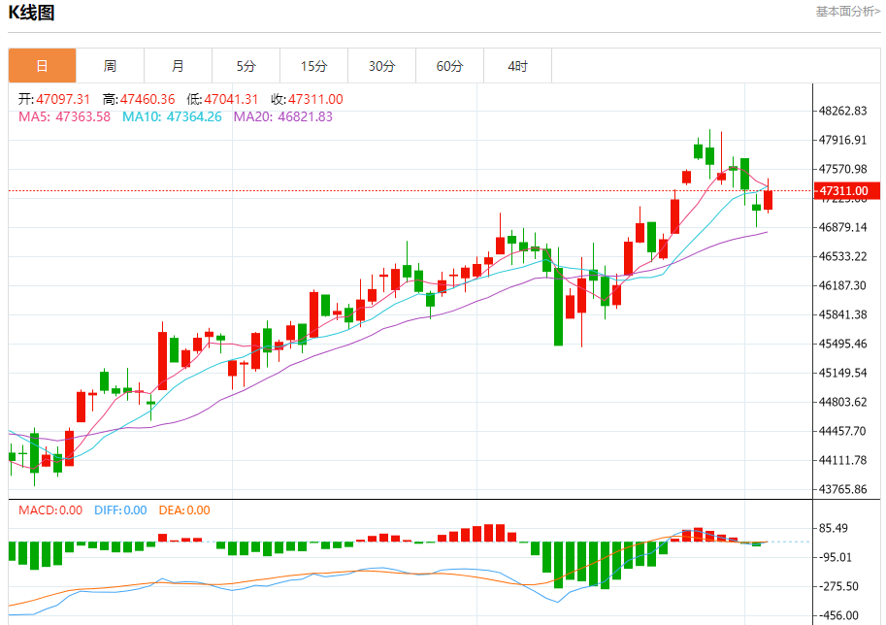886x625 pixels.
Task: Click the K线图 heading
Action: (x=31, y=13)
